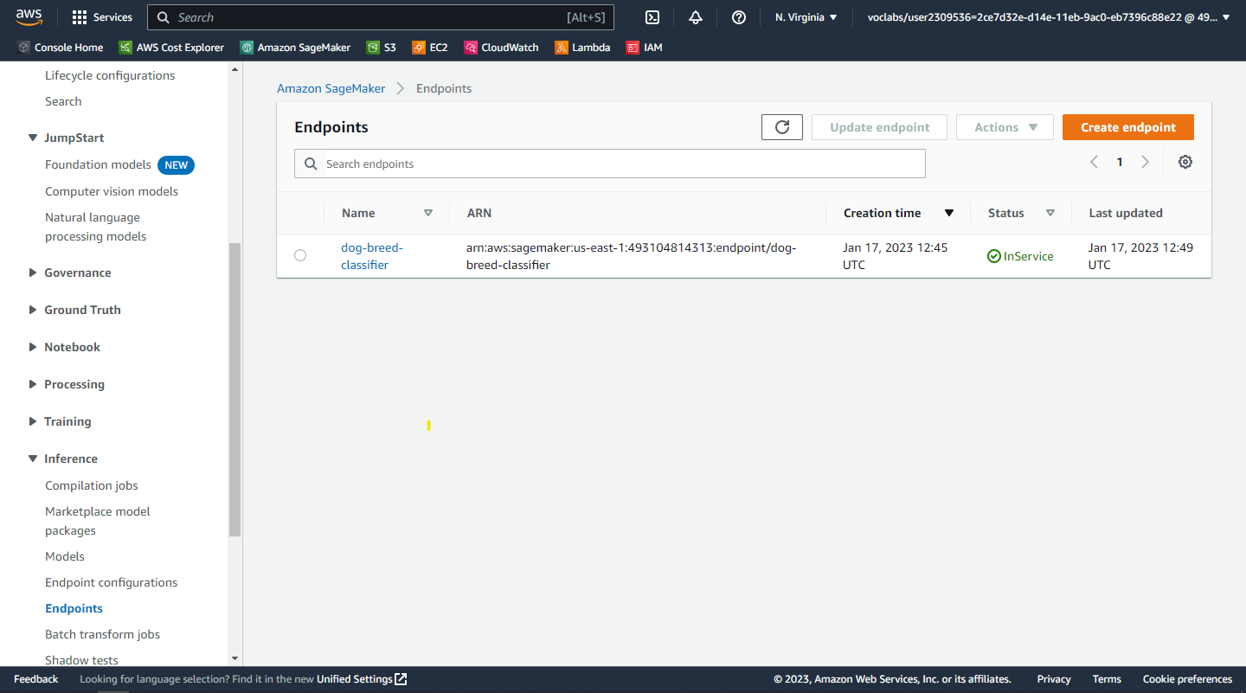Open the S3 bookmark
1246x693 pixels.
pos(381,48)
